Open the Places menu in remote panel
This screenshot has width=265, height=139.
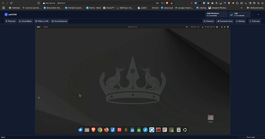pyautogui.click(x=46, y=27)
